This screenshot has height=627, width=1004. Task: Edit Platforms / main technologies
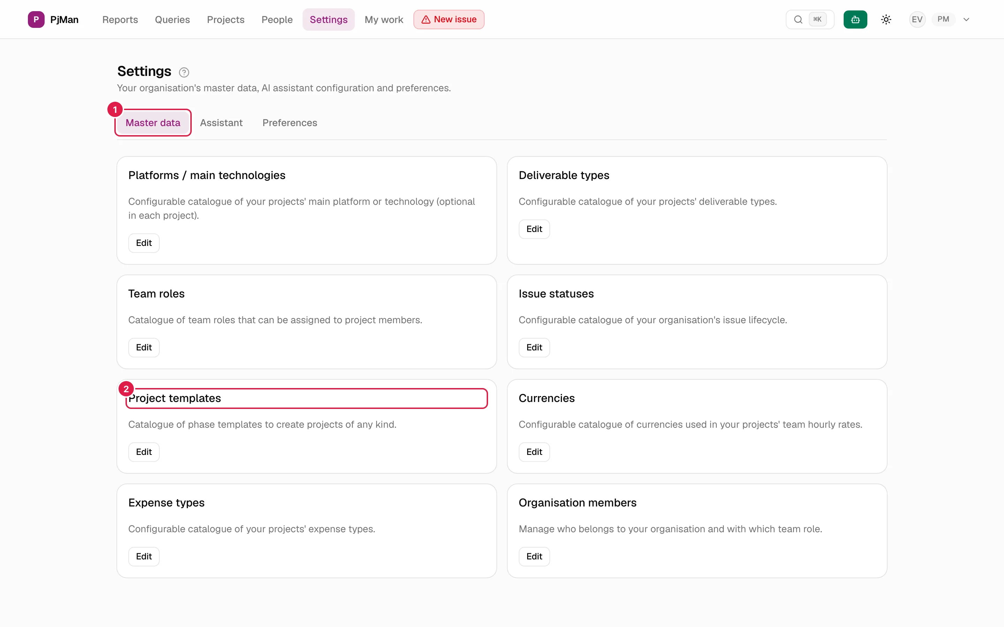coord(144,243)
